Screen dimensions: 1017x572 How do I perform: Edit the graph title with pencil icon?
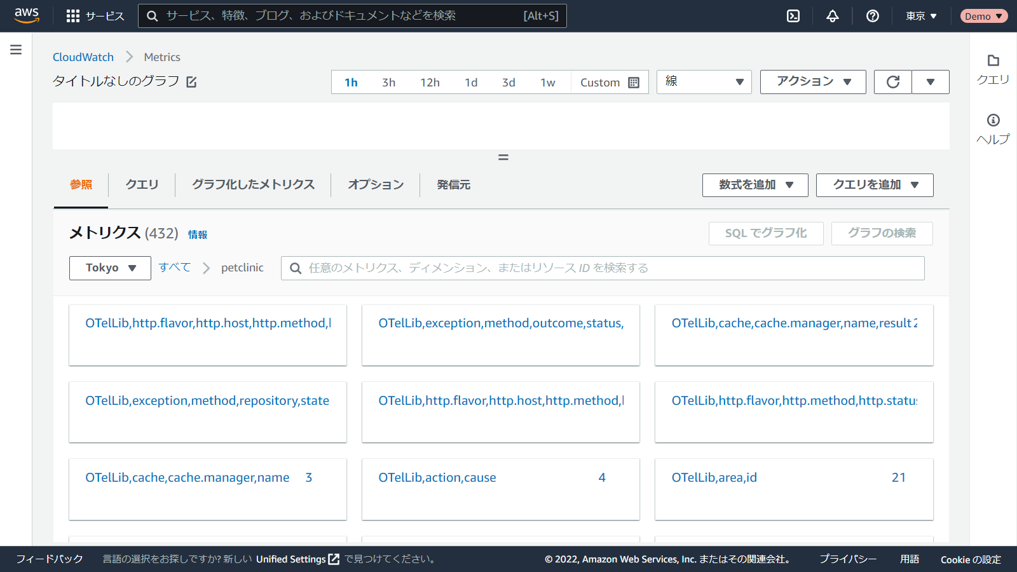pyautogui.click(x=191, y=82)
